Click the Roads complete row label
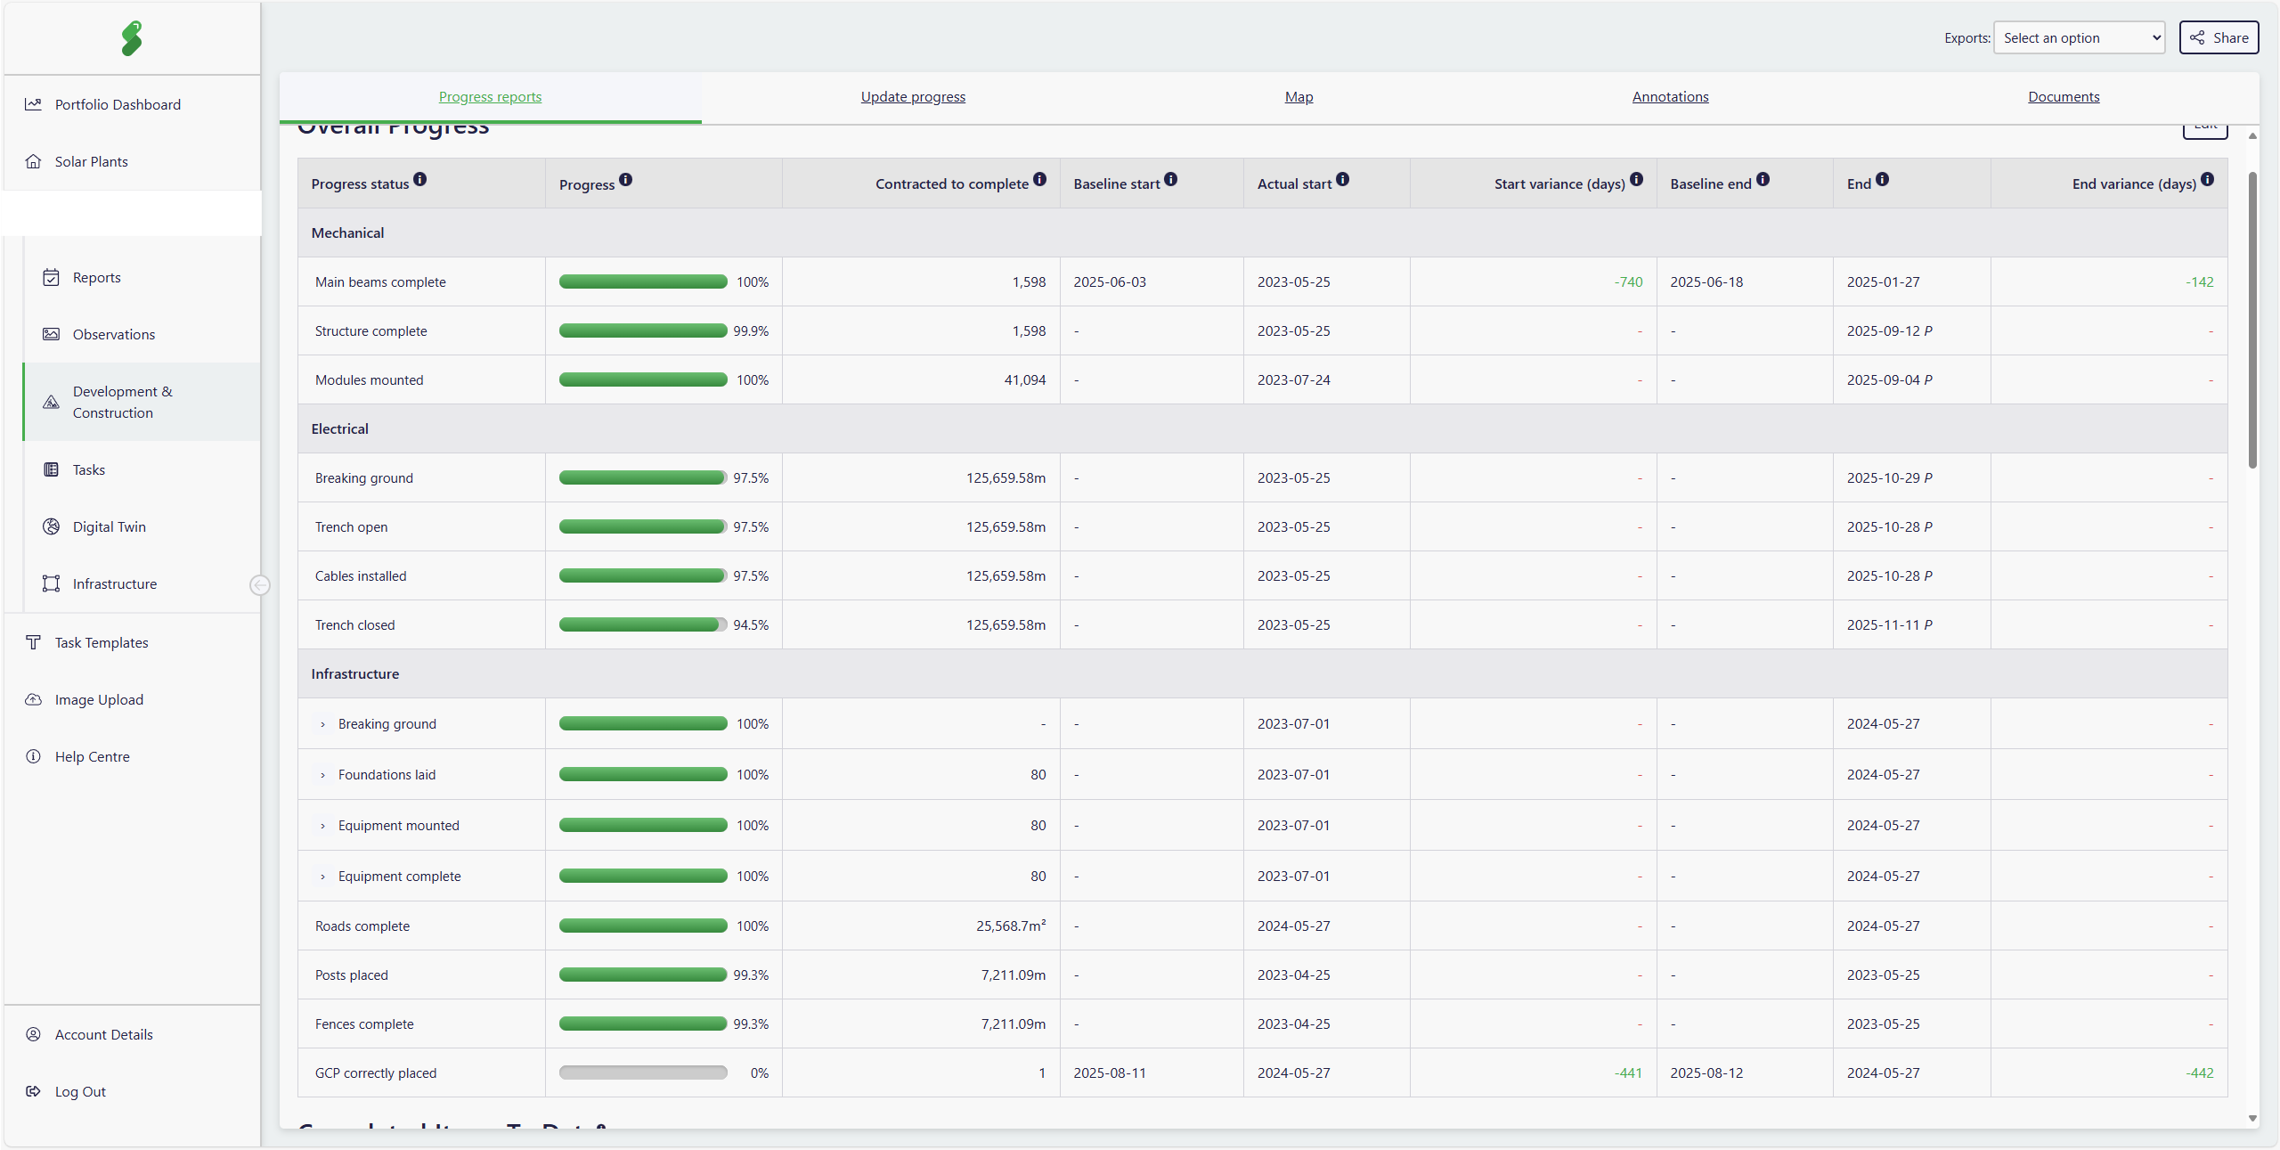The image size is (2280, 1150). click(362, 926)
